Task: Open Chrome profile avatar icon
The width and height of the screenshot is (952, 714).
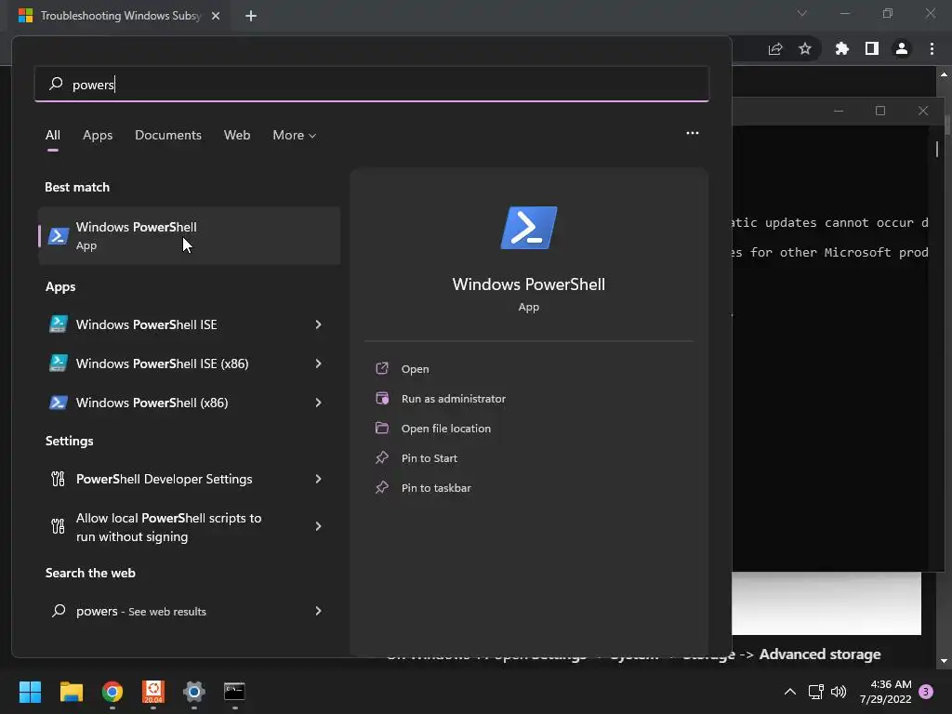Action: pos(902,48)
